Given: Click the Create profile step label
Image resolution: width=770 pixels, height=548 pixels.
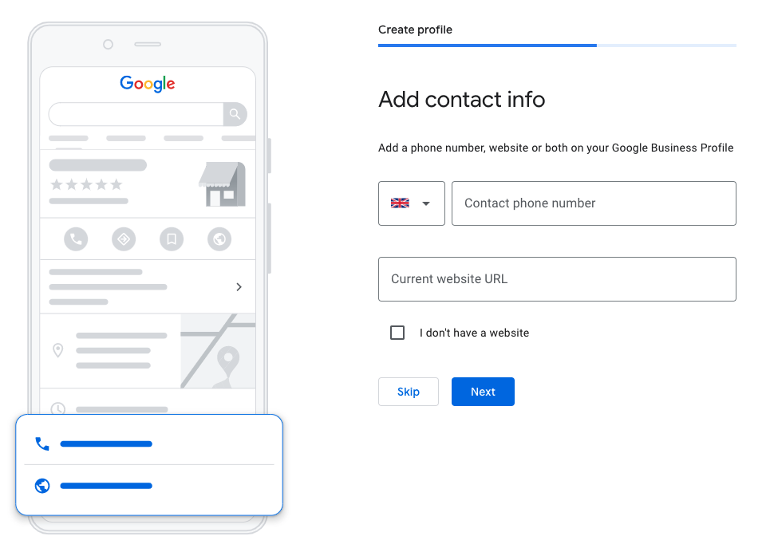Looking at the screenshot, I should 415,30.
